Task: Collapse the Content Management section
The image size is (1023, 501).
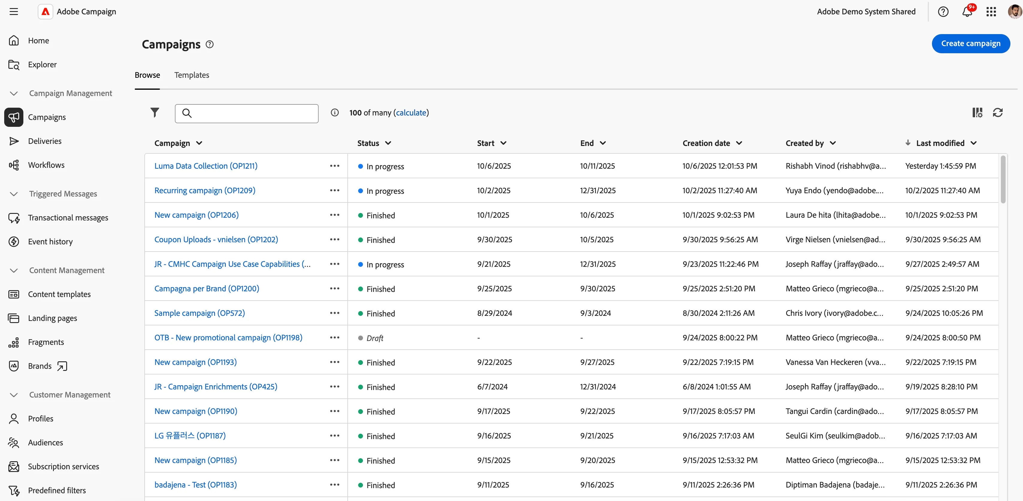Action: [x=14, y=270]
